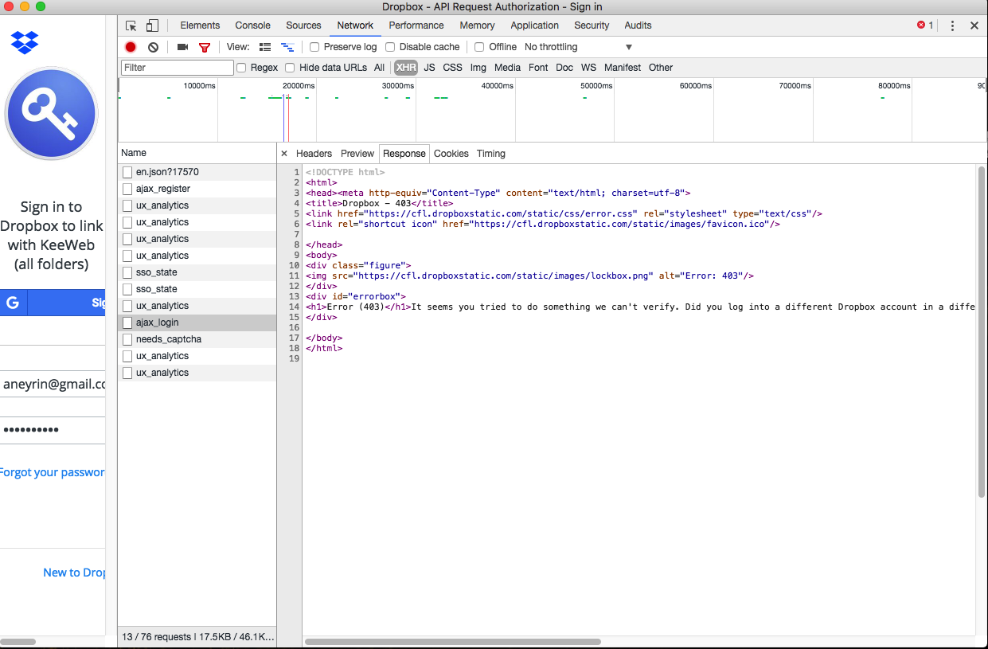This screenshot has height=649, width=988.
Task: Open the DevTools error count indicator
Action: coord(925,25)
